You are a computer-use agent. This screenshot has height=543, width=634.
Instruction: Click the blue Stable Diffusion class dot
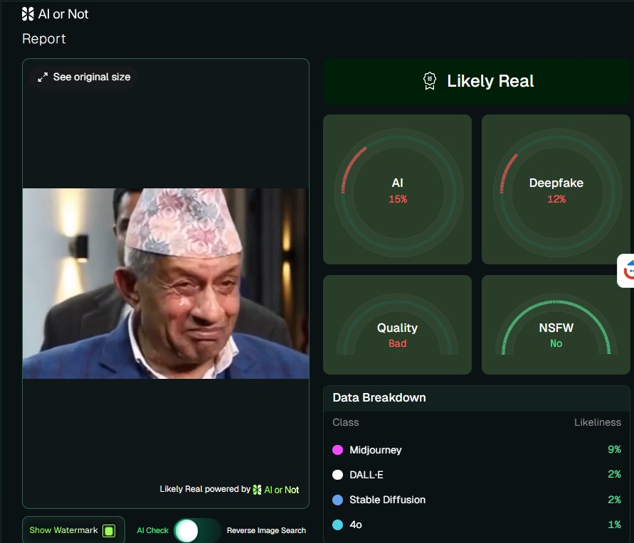coord(337,500)
